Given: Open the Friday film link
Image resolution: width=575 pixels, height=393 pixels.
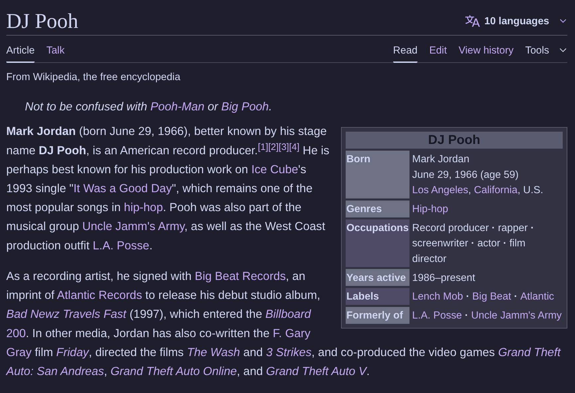Looking at the screenshot, I should coord(72,352).
